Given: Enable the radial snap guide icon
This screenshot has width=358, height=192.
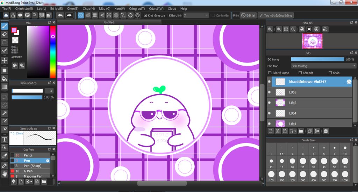Looking at the screenshot, I should pos(109,15).
